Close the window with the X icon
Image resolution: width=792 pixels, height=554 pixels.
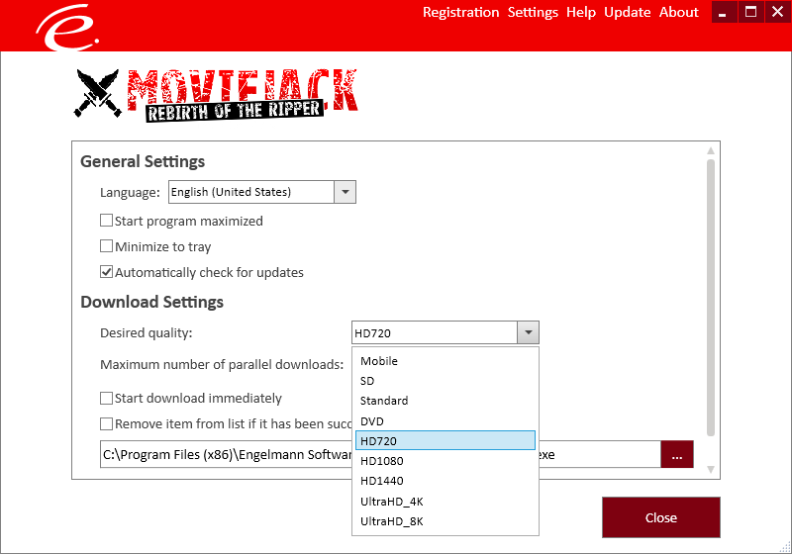pyautogui.click(x=777, y=12)
